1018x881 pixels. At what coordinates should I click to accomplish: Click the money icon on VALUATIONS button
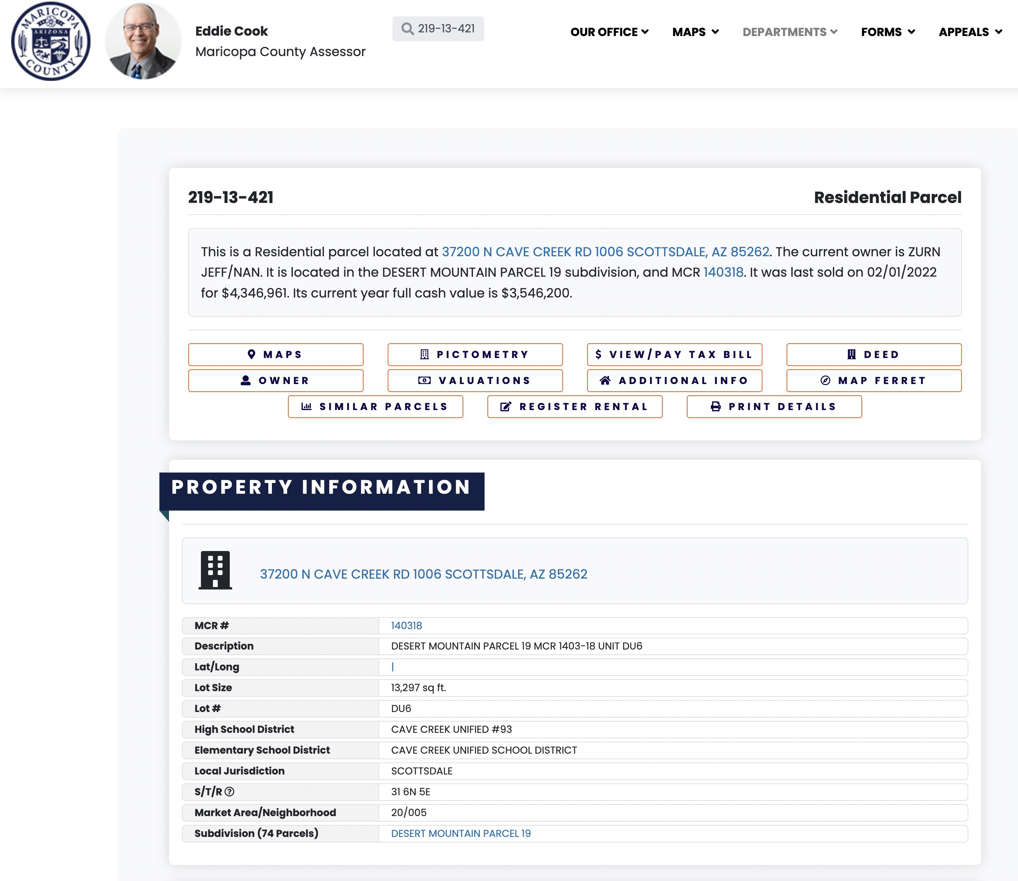point(424,380)
